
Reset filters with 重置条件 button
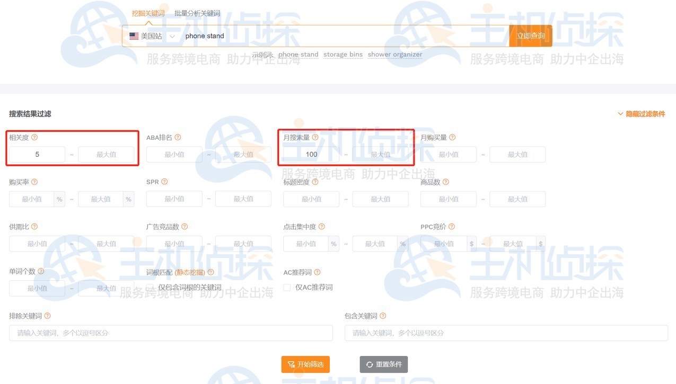(383, 364)
